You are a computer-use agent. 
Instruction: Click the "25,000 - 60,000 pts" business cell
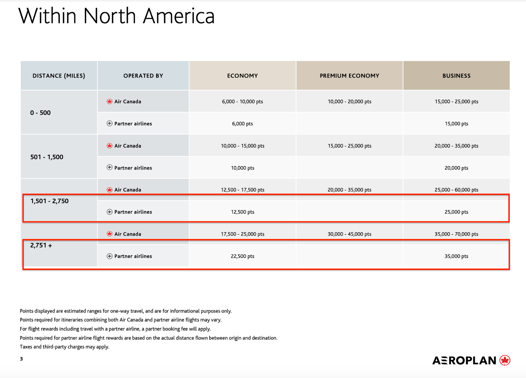tap(457, 190)
